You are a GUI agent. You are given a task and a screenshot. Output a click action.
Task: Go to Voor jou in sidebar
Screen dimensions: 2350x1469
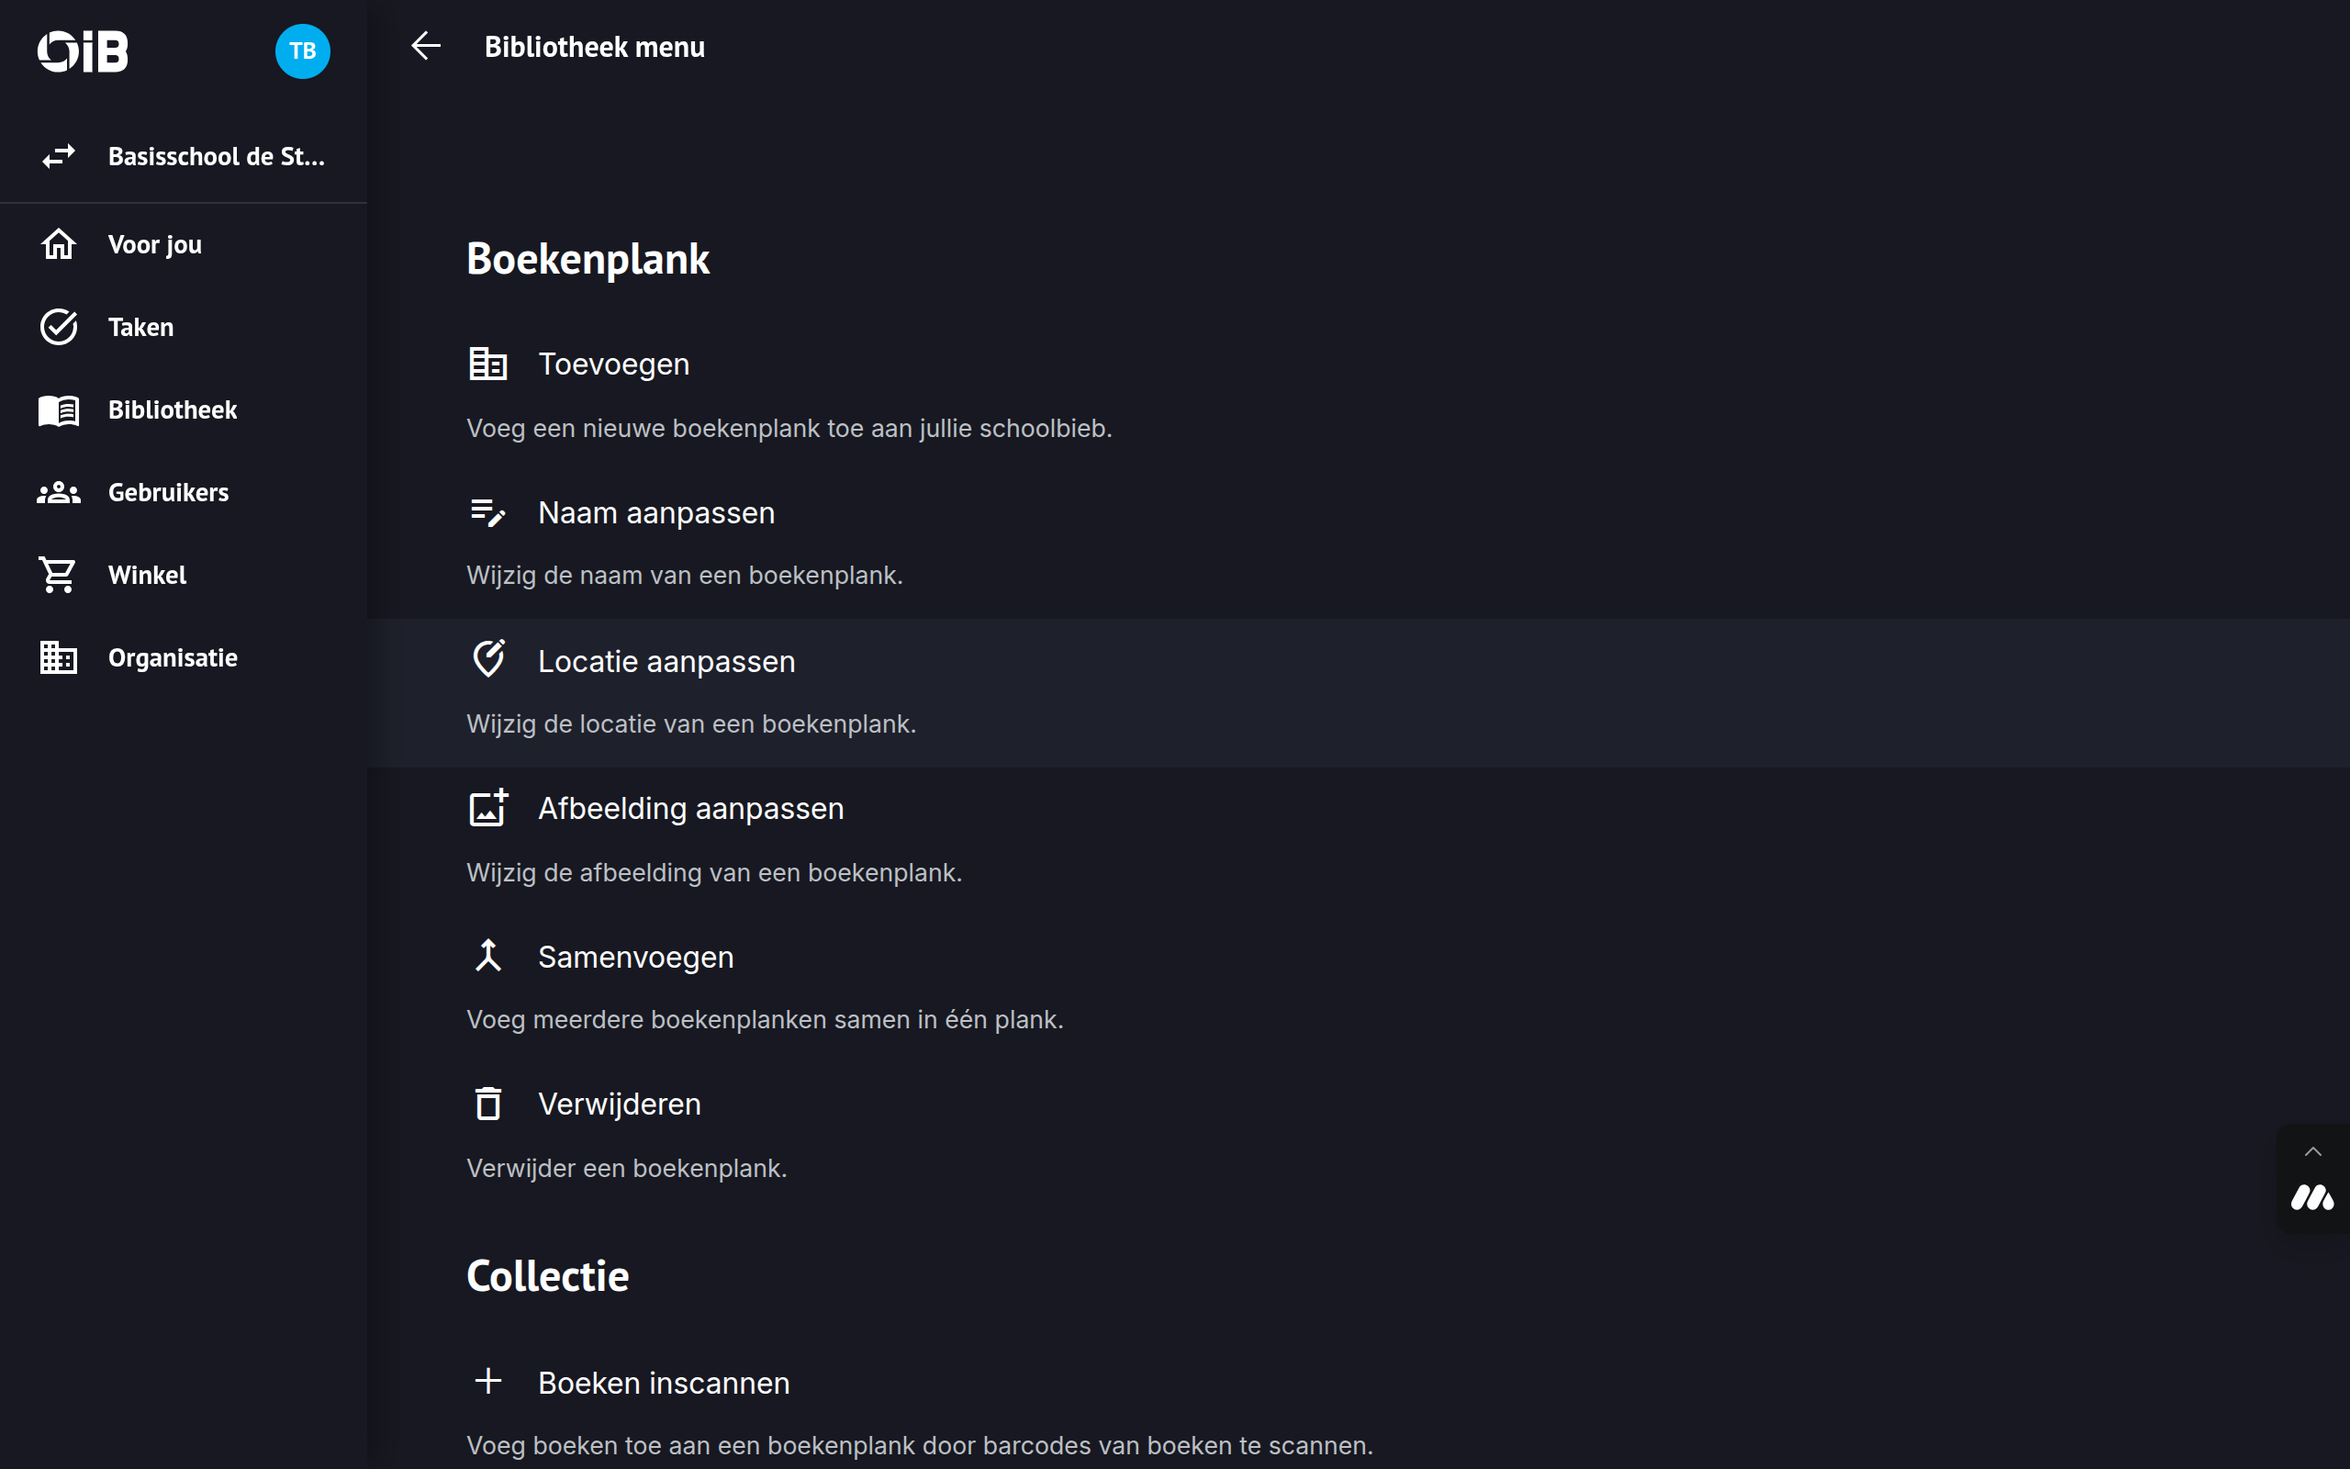click(x=154, y=245)
